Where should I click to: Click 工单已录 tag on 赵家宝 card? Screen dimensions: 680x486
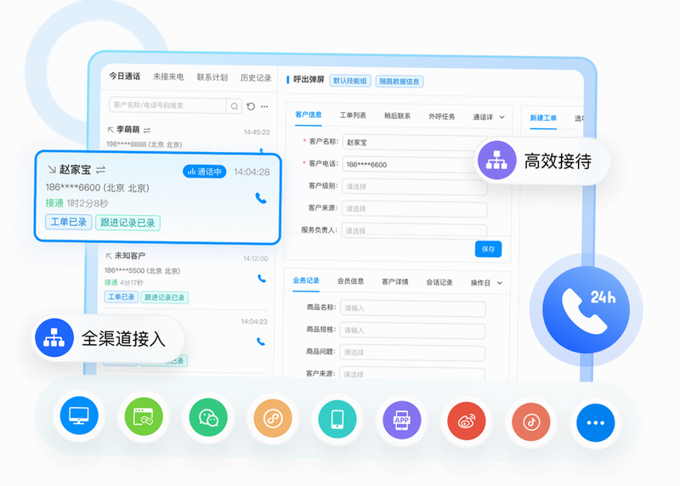pyautogui.click(x=69, y=222)
